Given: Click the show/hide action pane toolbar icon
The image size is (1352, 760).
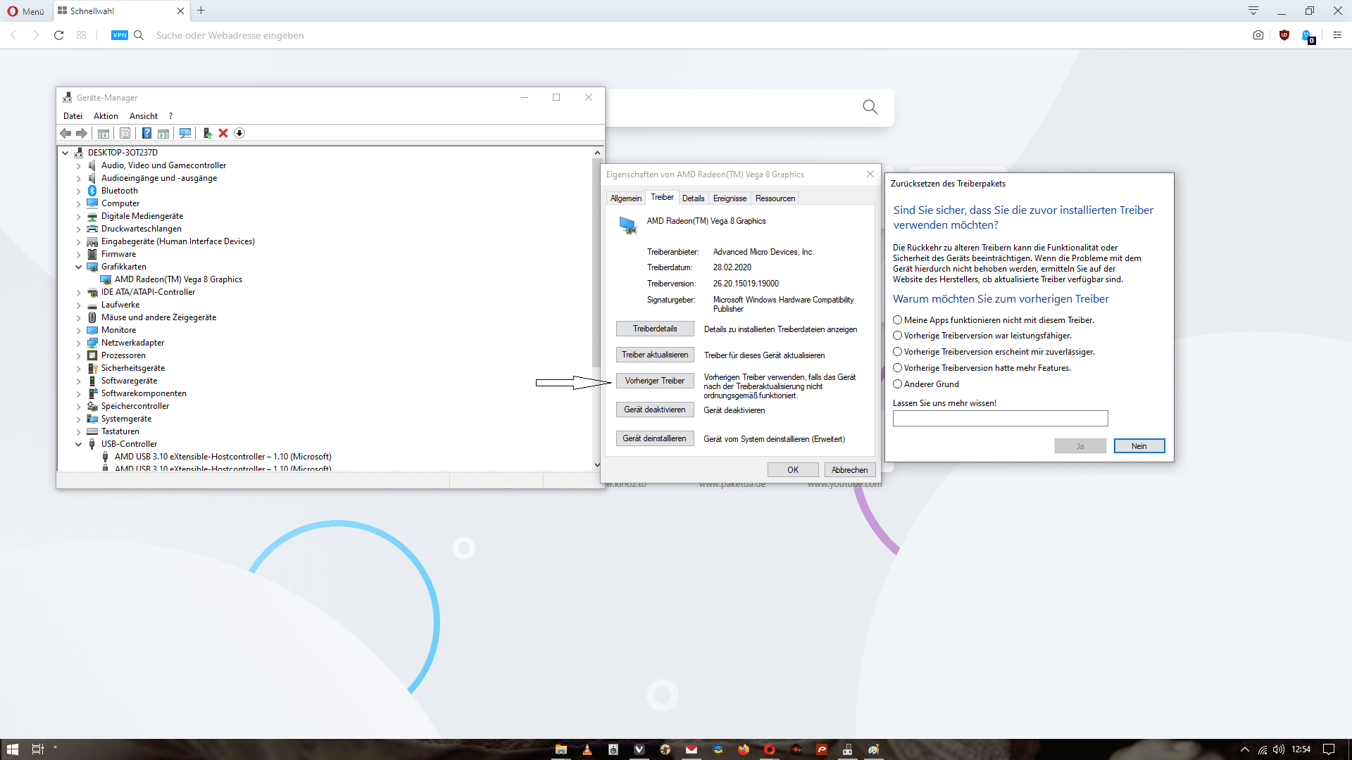Looking at the screenshot, I should (163, 133).
